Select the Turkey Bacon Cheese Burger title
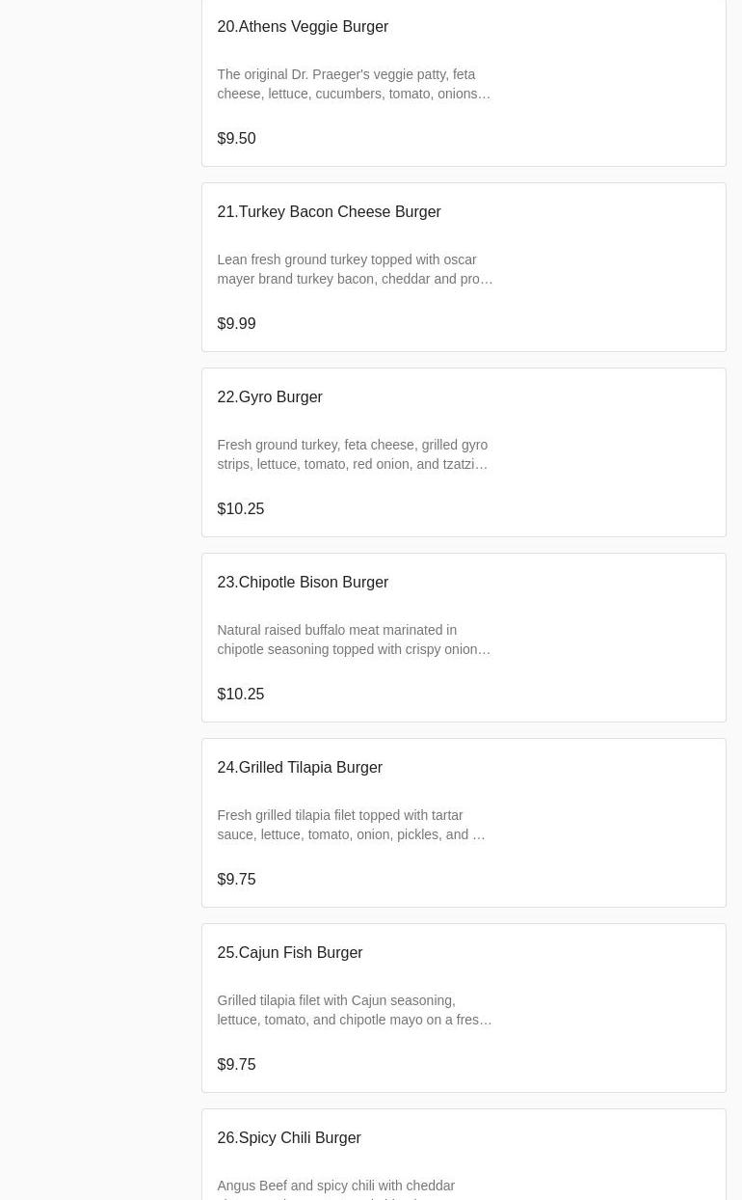742x1200 pixels. click(329, 212)
